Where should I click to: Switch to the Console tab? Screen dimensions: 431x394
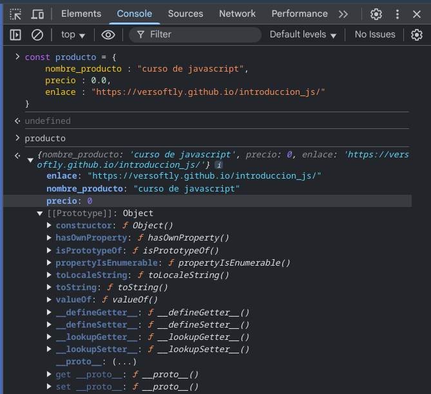(135, 14)
